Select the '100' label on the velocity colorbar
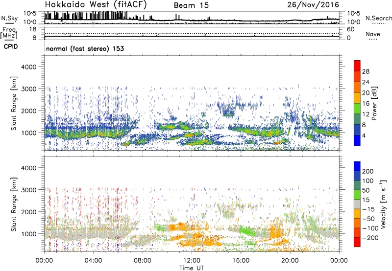Viewport: 392px width, 271px height. pos(368,181)
